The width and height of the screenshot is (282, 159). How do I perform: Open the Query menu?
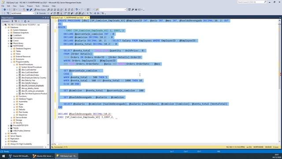22,6
